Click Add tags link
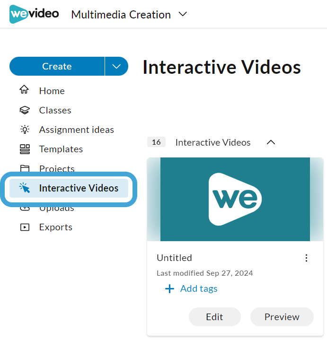 [x=199, y=288]
